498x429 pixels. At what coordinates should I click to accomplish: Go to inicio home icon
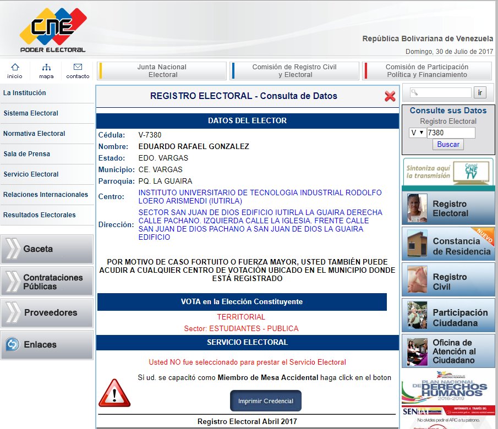15,67
